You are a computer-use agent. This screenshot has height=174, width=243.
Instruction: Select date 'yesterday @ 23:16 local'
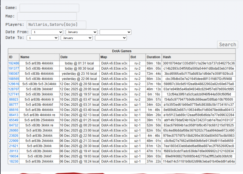pos(79,74)
